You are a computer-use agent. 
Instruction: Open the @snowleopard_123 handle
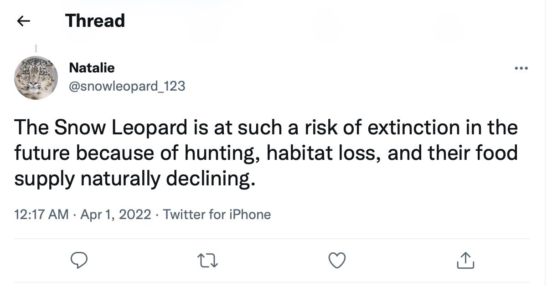pos(127,86)
